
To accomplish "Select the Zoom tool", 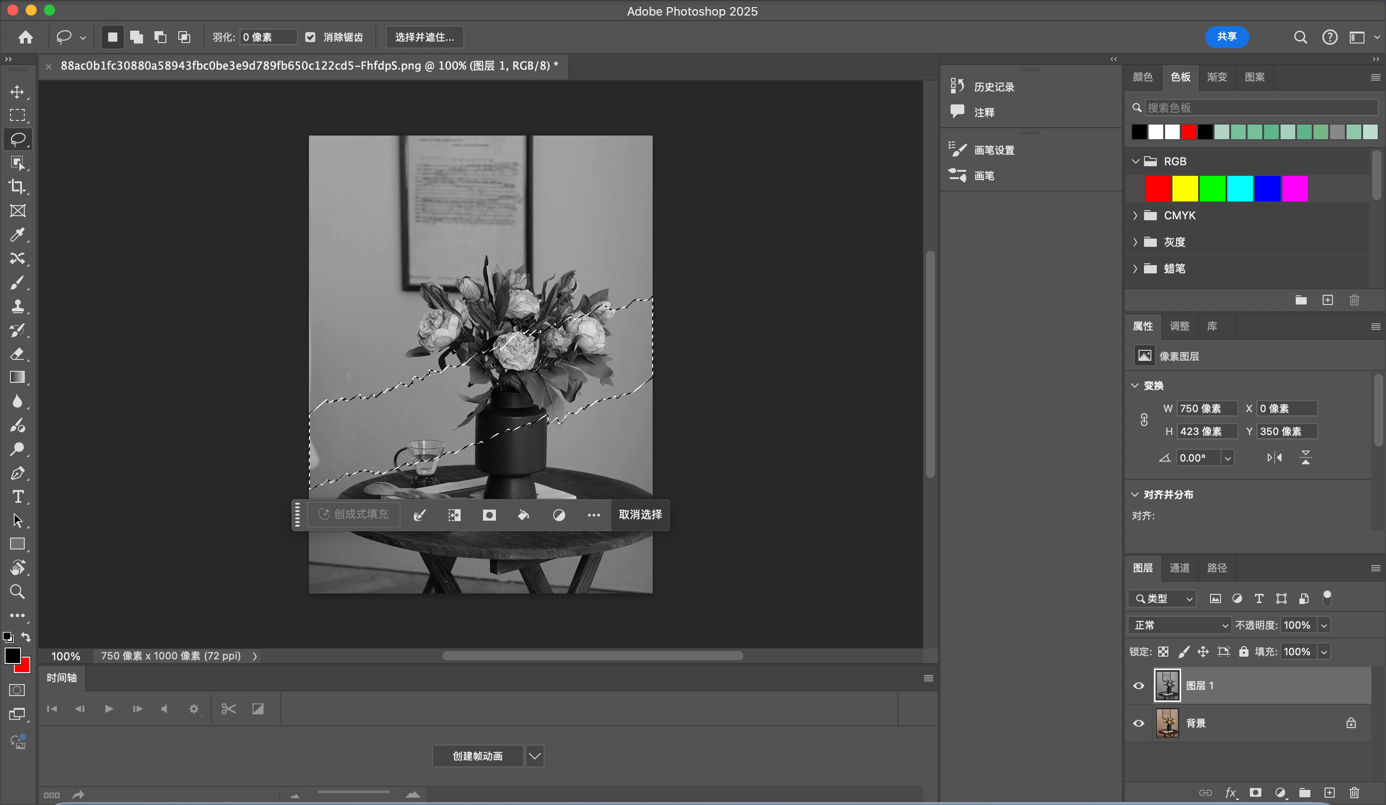I will click(x=17, y=592).
